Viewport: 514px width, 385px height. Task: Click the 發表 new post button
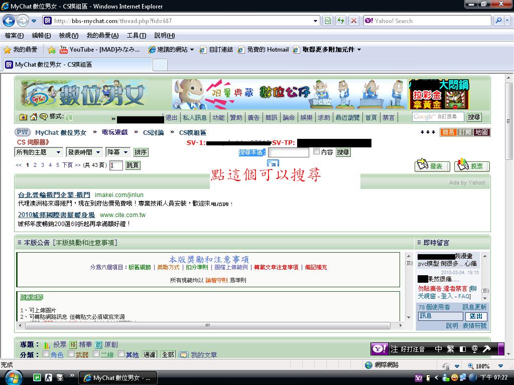click(x=432, y=166)
